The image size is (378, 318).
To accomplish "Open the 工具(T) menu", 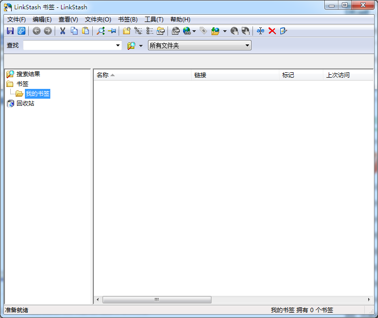I will 154,20.
